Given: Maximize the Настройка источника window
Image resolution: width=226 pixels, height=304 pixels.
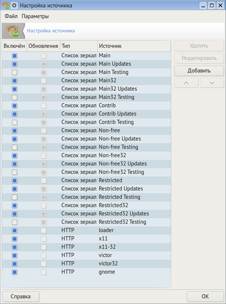Looking at the screenshot, I should (x=212, y=6).
